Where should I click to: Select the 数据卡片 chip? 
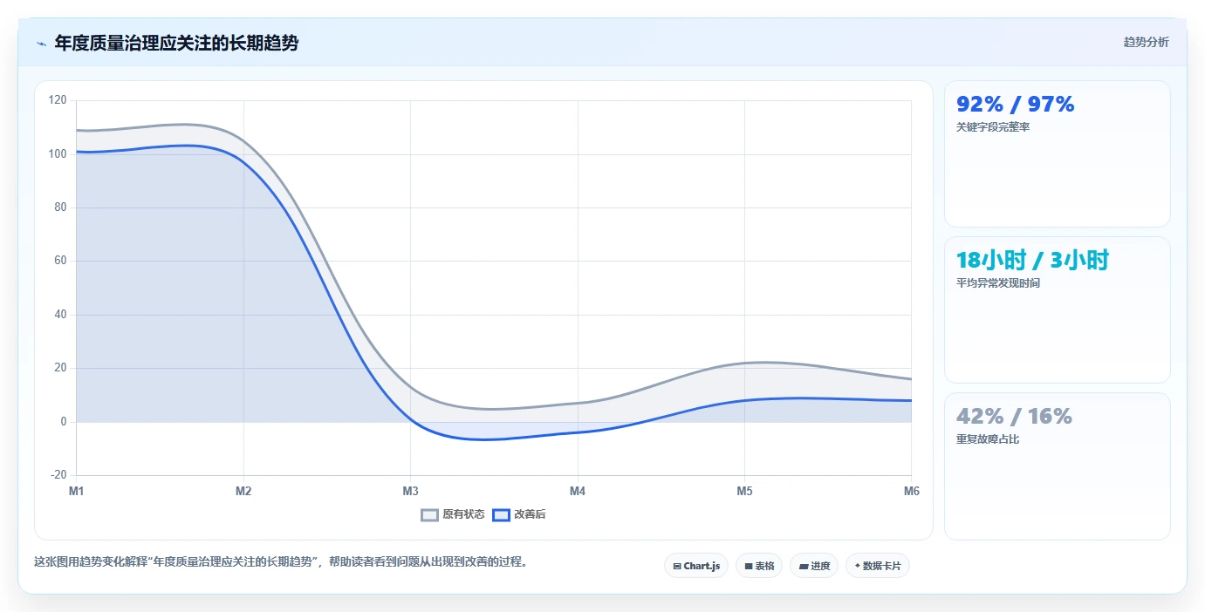(x=878, y=566)
